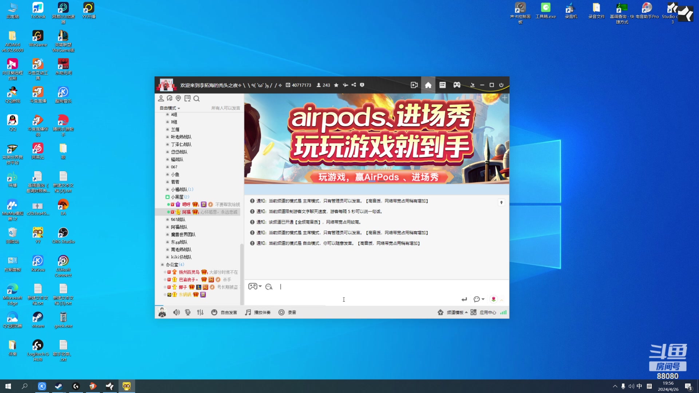This screenshot has height=393, width=699.
Task: Click the share icon in the title bar
Action: coord(354,85)
